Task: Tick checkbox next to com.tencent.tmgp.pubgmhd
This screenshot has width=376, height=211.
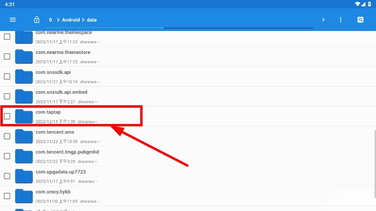Action: pos(7,156)
